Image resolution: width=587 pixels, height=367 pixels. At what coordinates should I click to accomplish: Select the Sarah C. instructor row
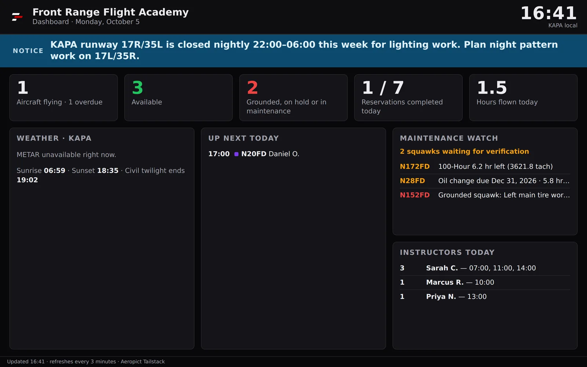click(x=485, y=268)
